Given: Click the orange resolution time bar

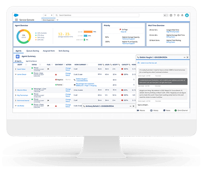Looking at the screenshot, I should (x=88, y=32).
